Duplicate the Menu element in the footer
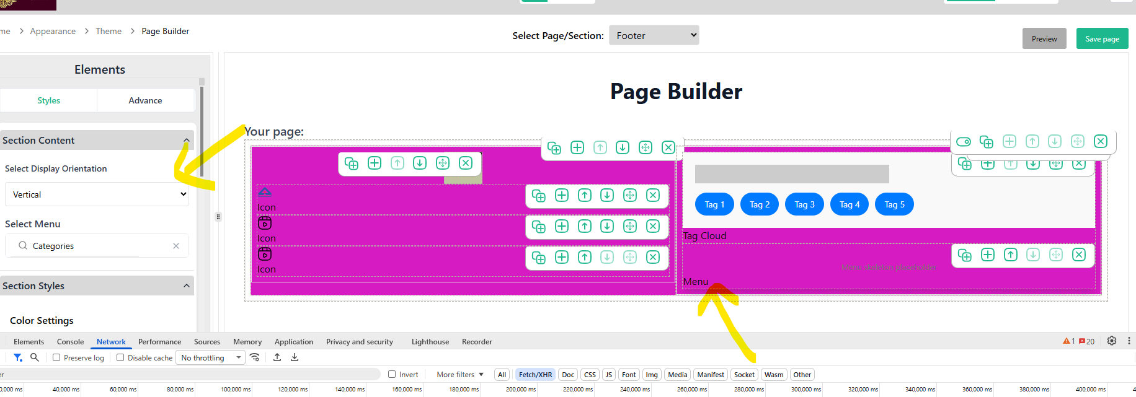This screenshot has height=397, width=1136. [x=965, y=255]
